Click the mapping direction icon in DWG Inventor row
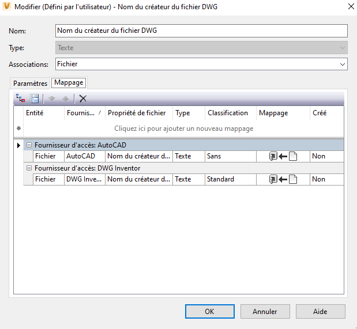Screen dimensions: 357x329 283,179
